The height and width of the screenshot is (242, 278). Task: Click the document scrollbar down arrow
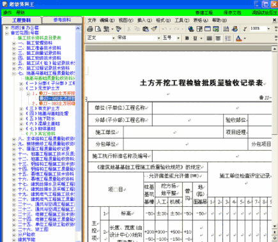[275, 226]
